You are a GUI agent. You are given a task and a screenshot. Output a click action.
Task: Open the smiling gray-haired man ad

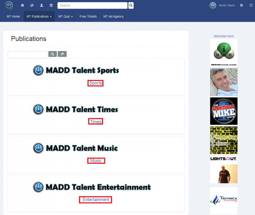pos(224,82)
